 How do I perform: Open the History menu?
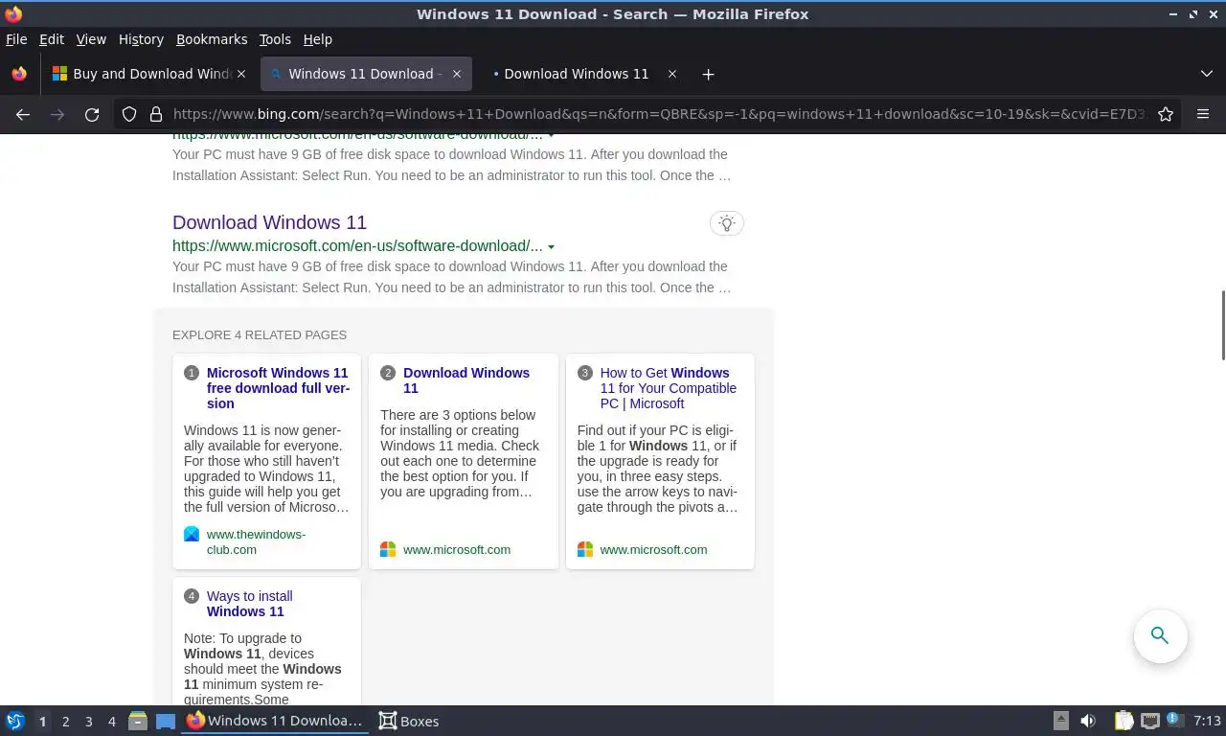click(141, 39)
